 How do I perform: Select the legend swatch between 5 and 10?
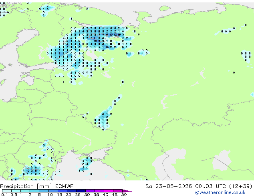pos(44,191)
